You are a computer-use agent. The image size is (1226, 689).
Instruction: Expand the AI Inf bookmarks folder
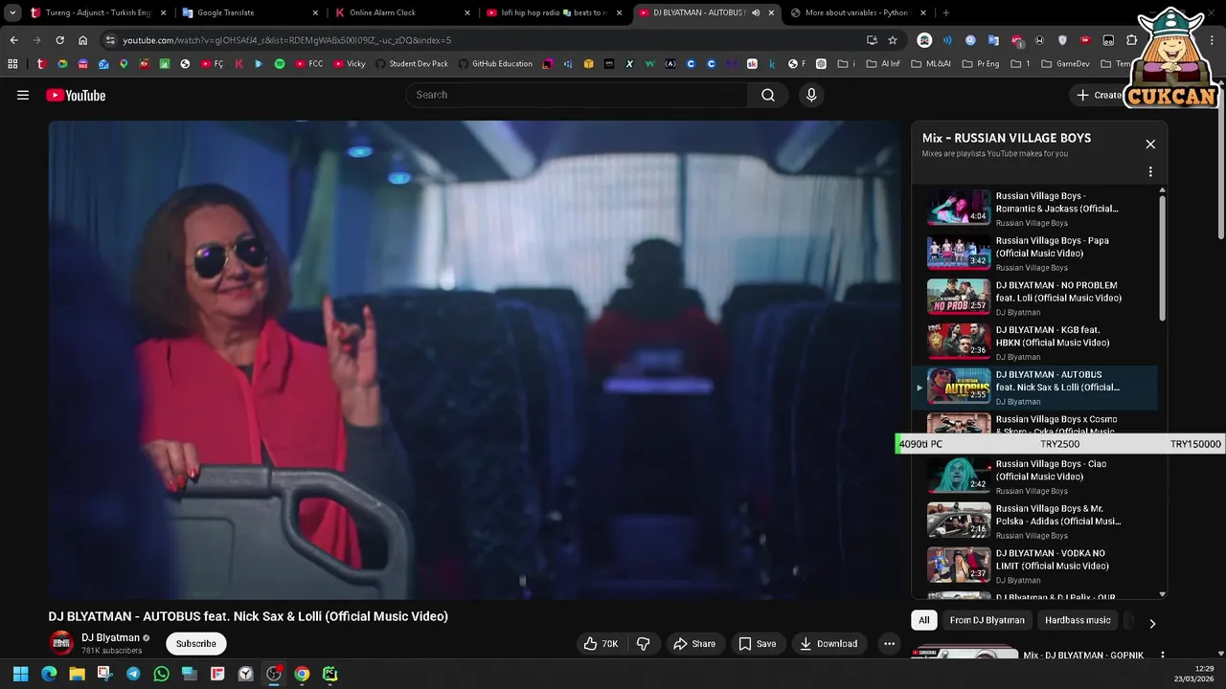pyautogui.click(x=883, y=64)
